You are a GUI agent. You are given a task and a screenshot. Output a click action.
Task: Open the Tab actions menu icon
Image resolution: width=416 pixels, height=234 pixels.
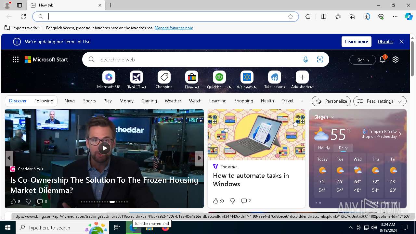pyautogui.click(x=19, y=5)
